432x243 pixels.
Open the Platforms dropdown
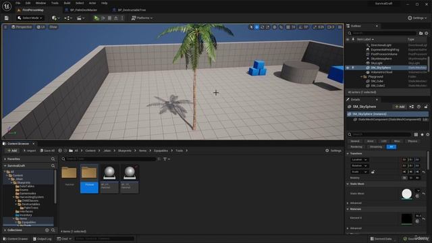[142, 18]
